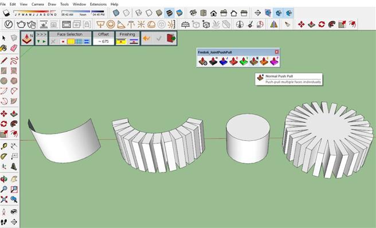376x228 pixels.
Task: Toggle display section planes
Action: click(268, 13)
